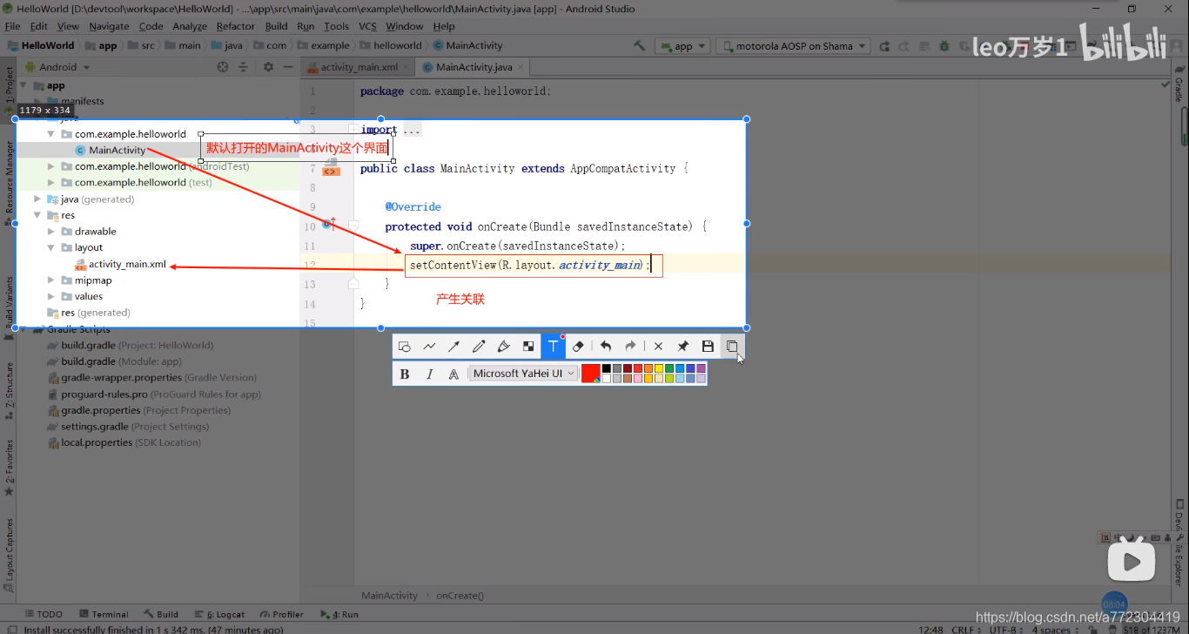Open the Logcat tool window
The height and width of the screenshot is (634, 1189).
click(219, 614)
